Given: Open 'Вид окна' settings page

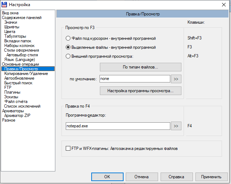Looking at the screenshot, I should (x=10, y=13).
